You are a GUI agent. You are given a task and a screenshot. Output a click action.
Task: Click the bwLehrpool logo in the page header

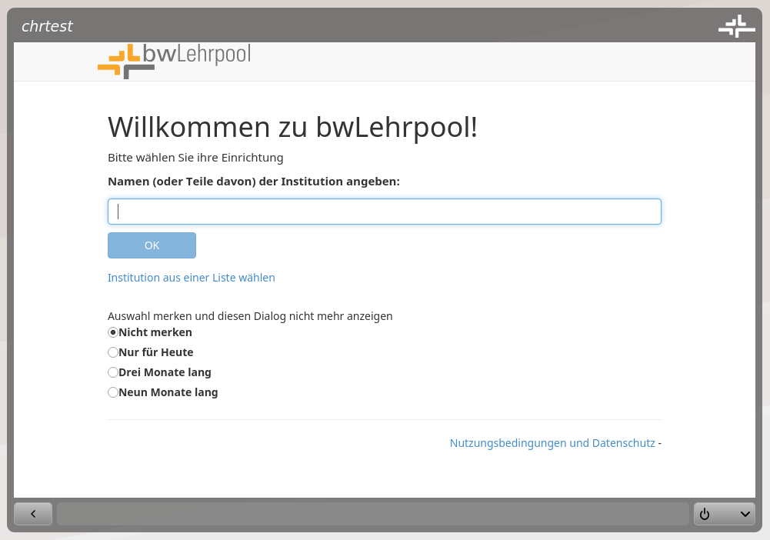point(174,62)
